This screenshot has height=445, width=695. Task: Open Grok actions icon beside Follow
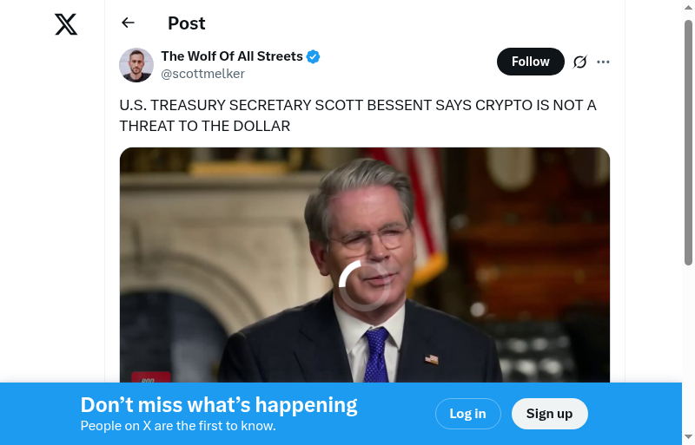coord(580,62)
